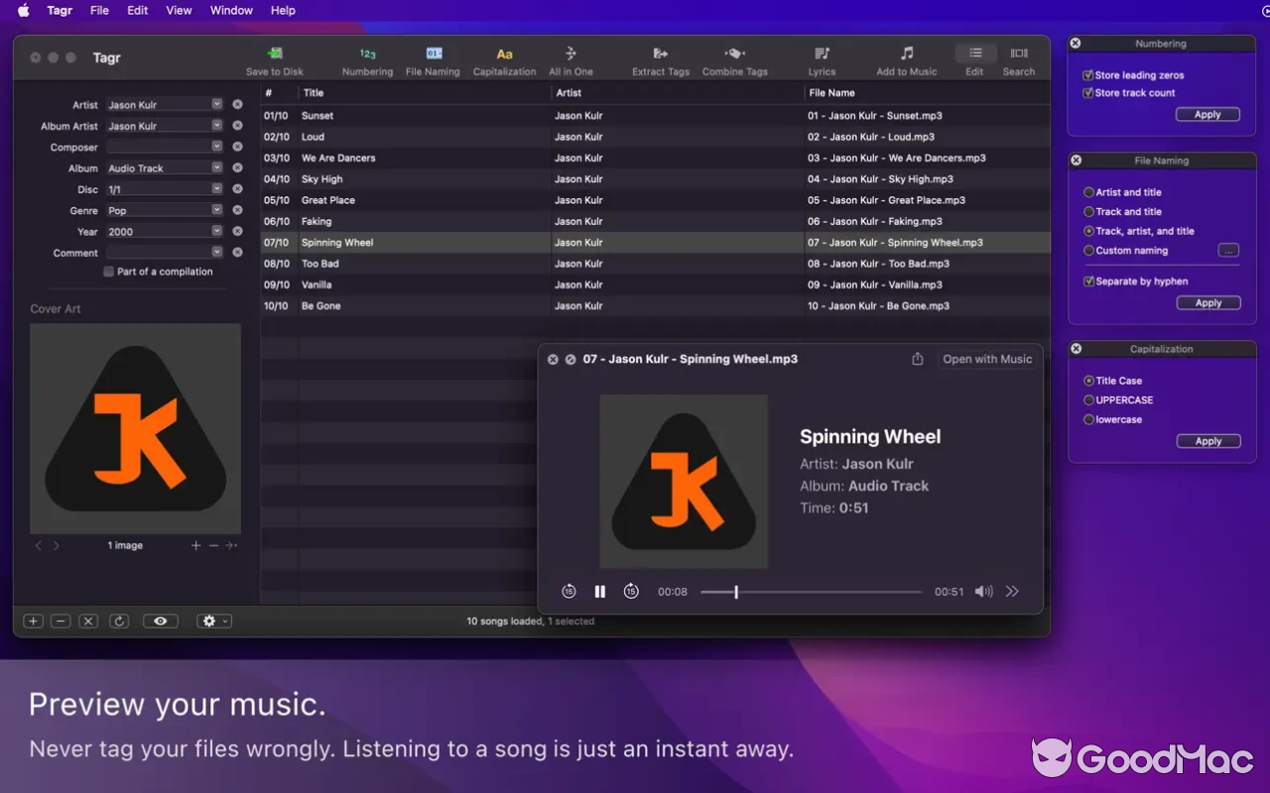The width and height of the screenshot is (1270, 793).
Task: Open the Numbering tool in toolbar
Action: (x=367, y=54)
